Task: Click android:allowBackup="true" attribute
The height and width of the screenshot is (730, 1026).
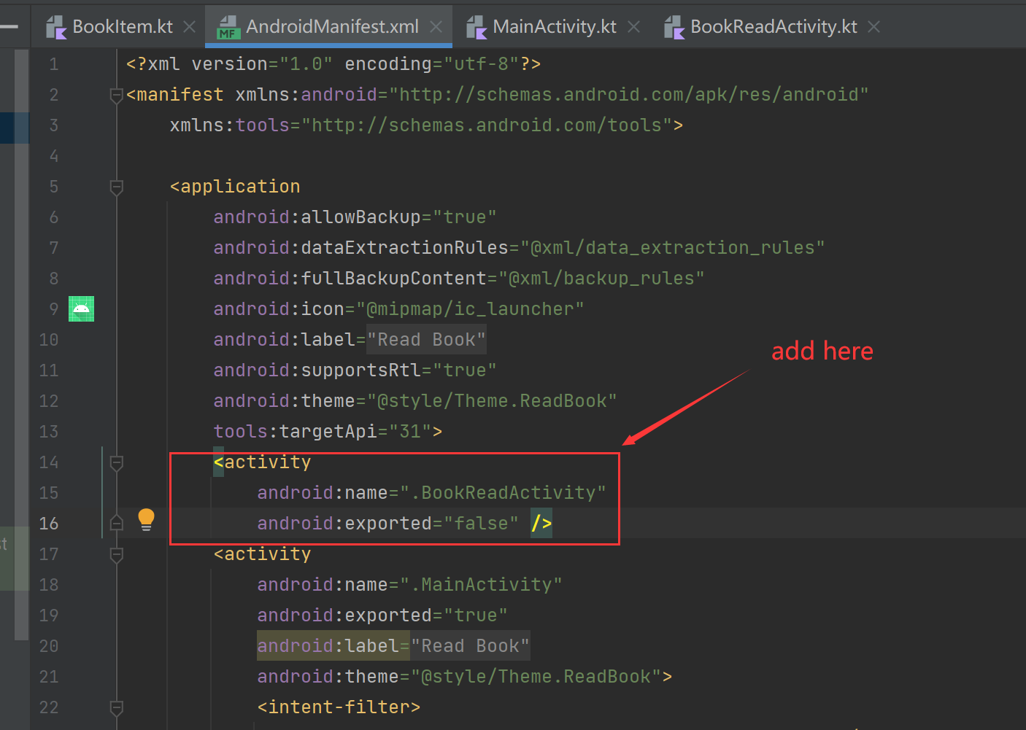Action: click(x=355, y=217)
